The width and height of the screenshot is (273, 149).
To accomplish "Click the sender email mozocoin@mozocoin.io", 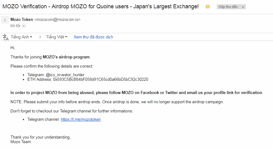I will 57,20.
